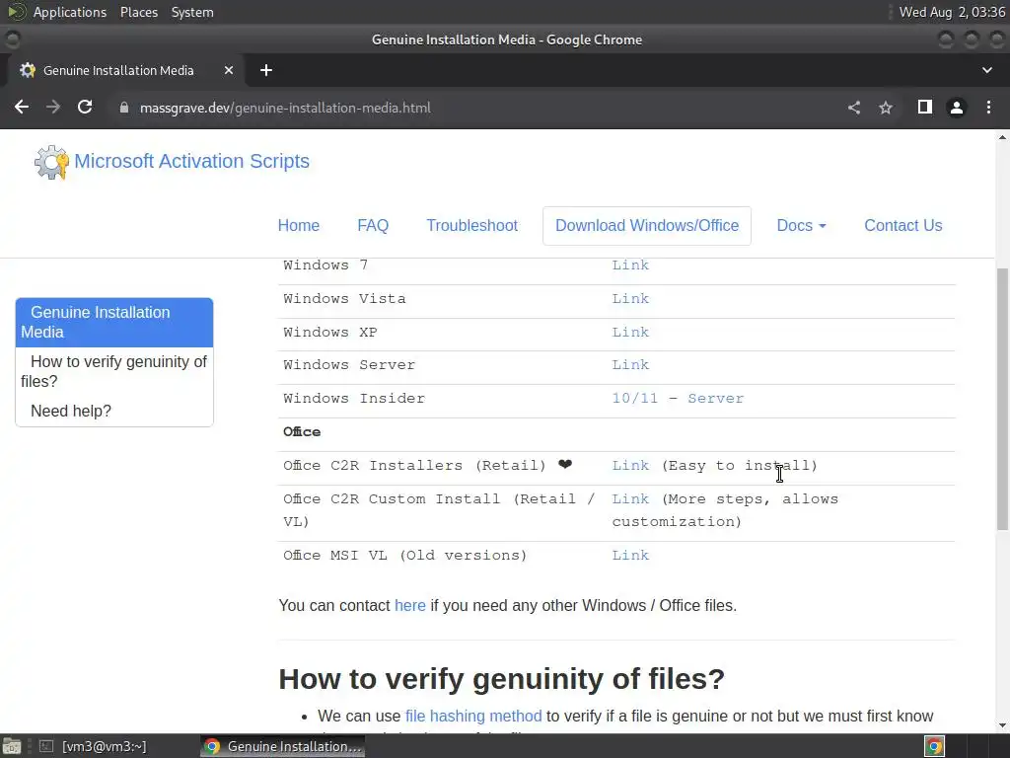Open the Contact Us page
The width and height of the screenshot is (1010, 758).
click(903, 226)
